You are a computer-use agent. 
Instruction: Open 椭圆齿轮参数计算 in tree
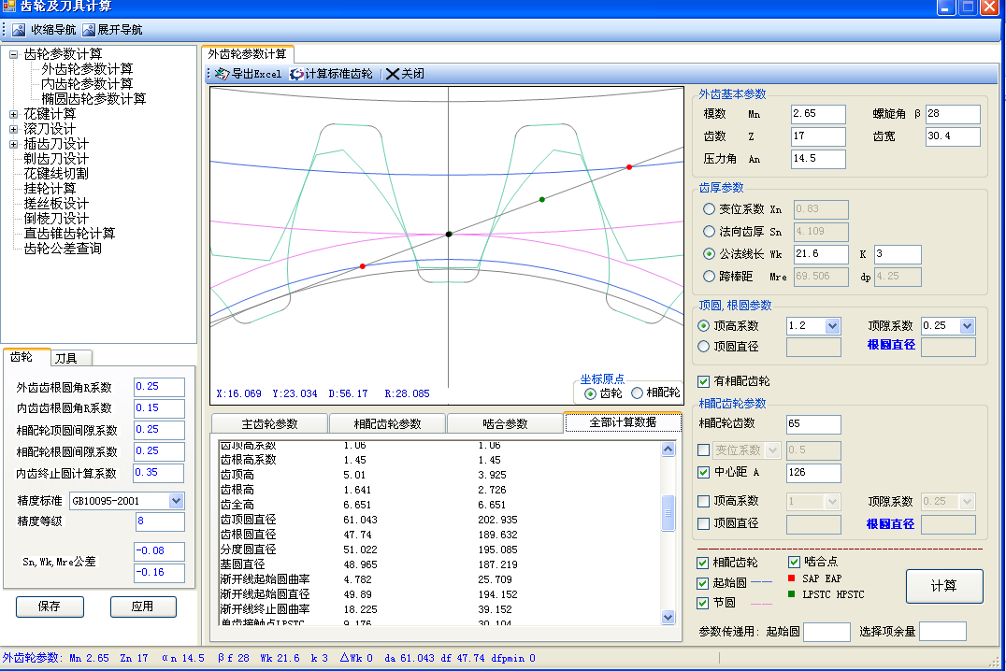93,99
